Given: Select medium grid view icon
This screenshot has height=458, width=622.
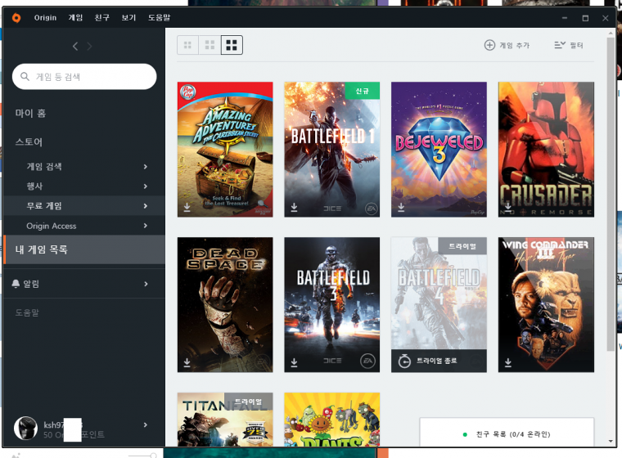Looking at the screenshot, I should pos(210,45).
